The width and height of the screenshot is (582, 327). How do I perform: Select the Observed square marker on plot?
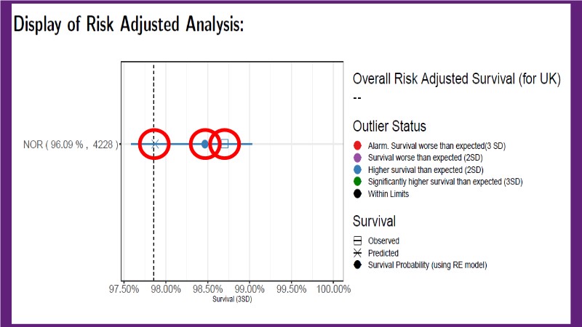[x=224, y=144]
